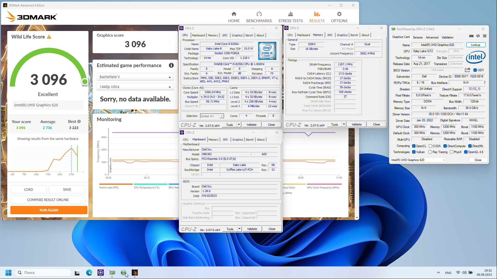
Task: Toggle the PhysX checkbox
Action: tap(451, 152)
